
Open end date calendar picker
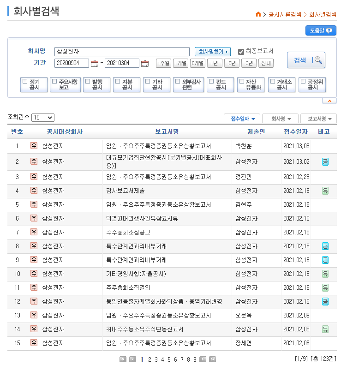[x=144, y=63]
